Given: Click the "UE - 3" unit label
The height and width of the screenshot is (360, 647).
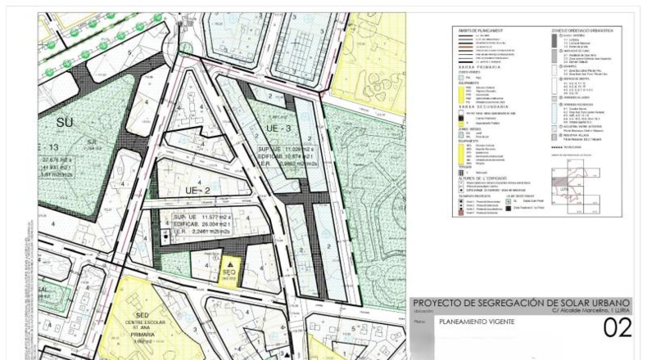Looking at the screenshot, I should pyautogui.click(x=278, y=128).
